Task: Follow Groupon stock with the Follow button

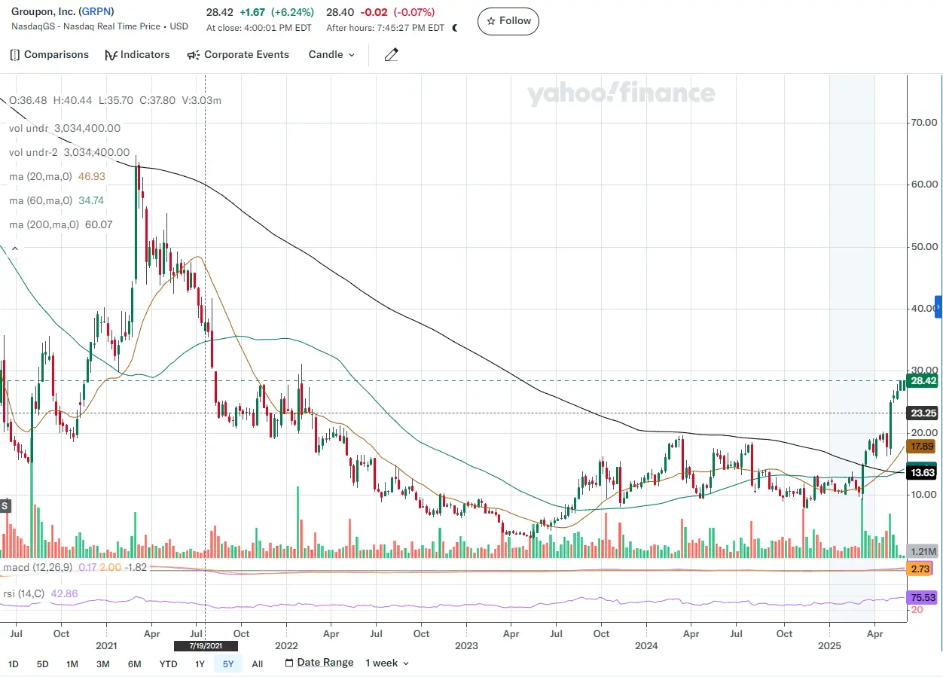Action: pyautogui.click(x=508, y=21)
